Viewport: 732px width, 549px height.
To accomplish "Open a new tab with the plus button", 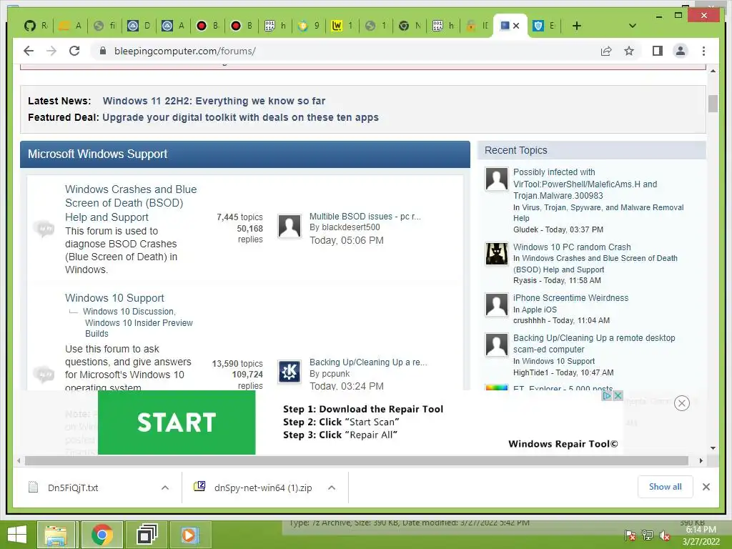I will pyautogui.click(x=577, y=26).
